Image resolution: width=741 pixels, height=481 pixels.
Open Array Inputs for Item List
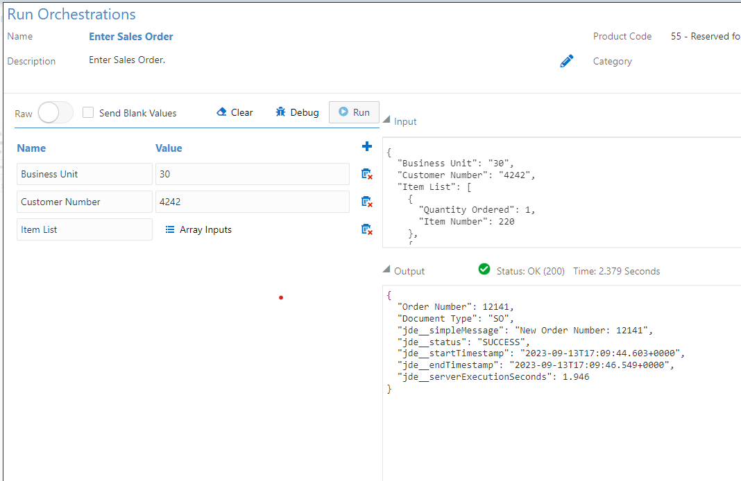click(198, 229)
